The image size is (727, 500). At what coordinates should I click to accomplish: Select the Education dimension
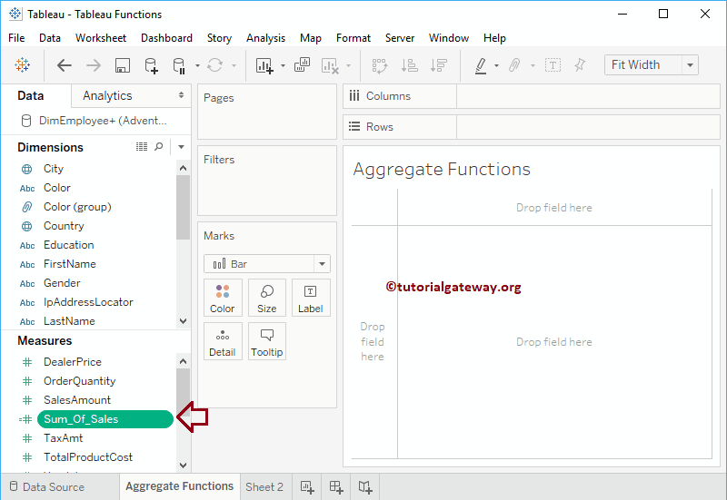coord(69,245)
